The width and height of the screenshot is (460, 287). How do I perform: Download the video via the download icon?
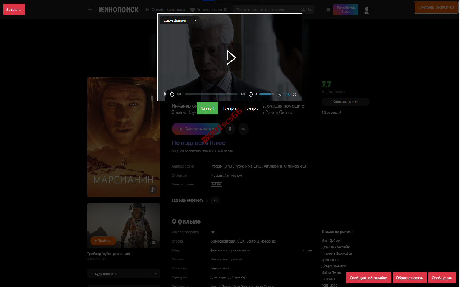point(279,94)
